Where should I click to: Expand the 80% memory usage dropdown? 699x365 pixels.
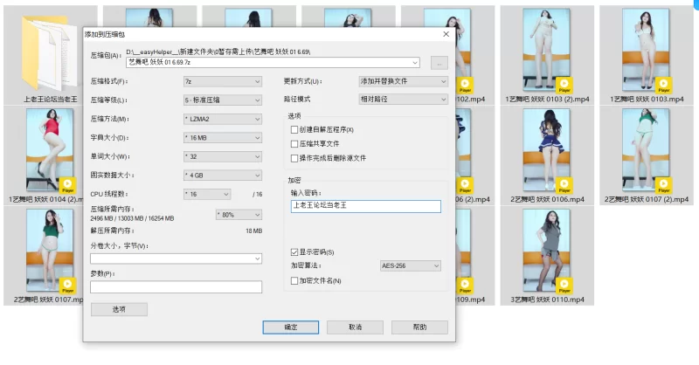tap(239, 215)
